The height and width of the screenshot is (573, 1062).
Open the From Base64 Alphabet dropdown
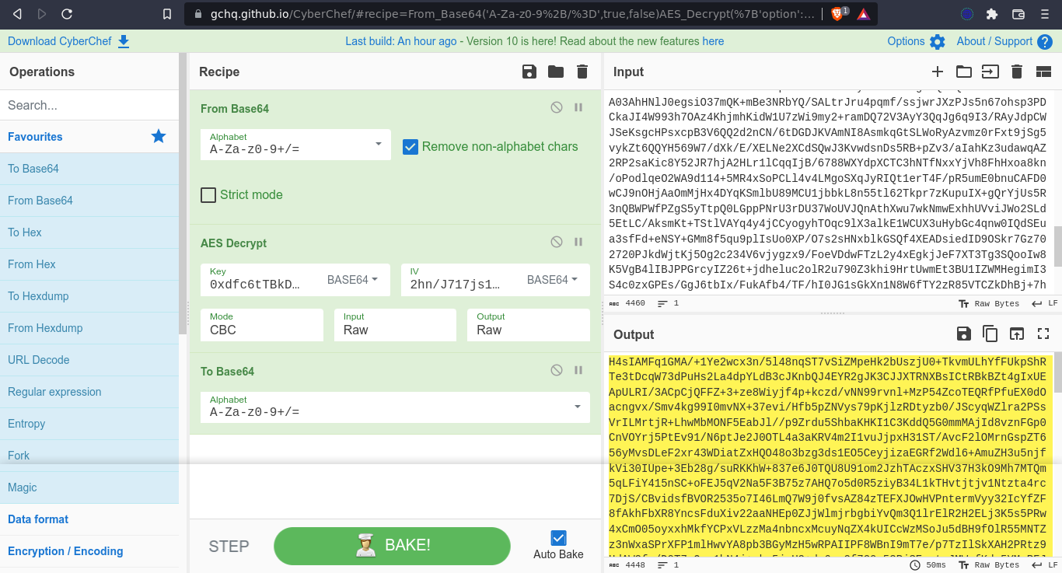[378, 145]
